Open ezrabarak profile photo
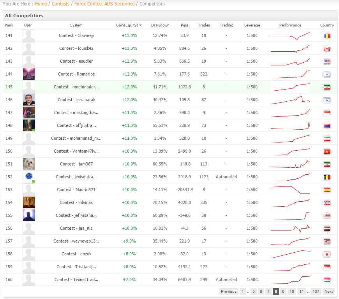Screen dimensions: 339x299 (x=29, y=100)
